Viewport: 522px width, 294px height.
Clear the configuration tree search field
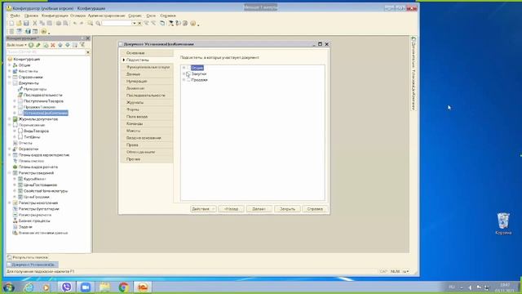(x=88, y=52)
